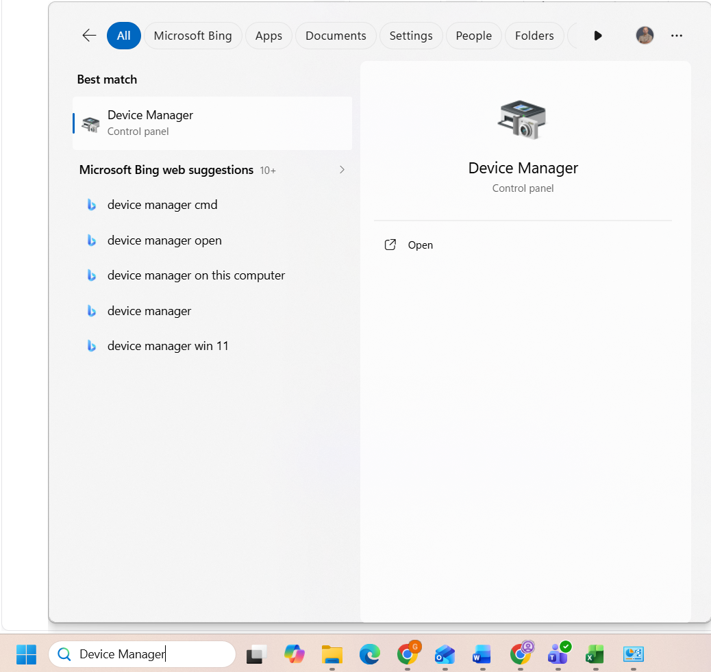
Task: Click the search magnifier icon in taskbar
Action: 64,654
